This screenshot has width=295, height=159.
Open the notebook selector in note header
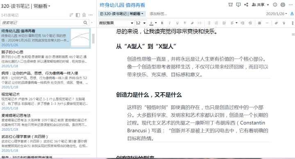(122, 14)
